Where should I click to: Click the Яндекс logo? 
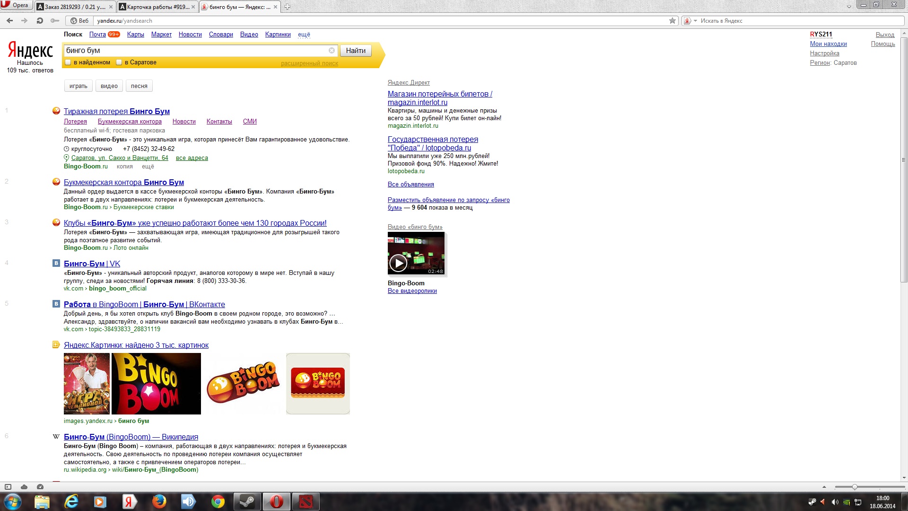coord(30,50)
